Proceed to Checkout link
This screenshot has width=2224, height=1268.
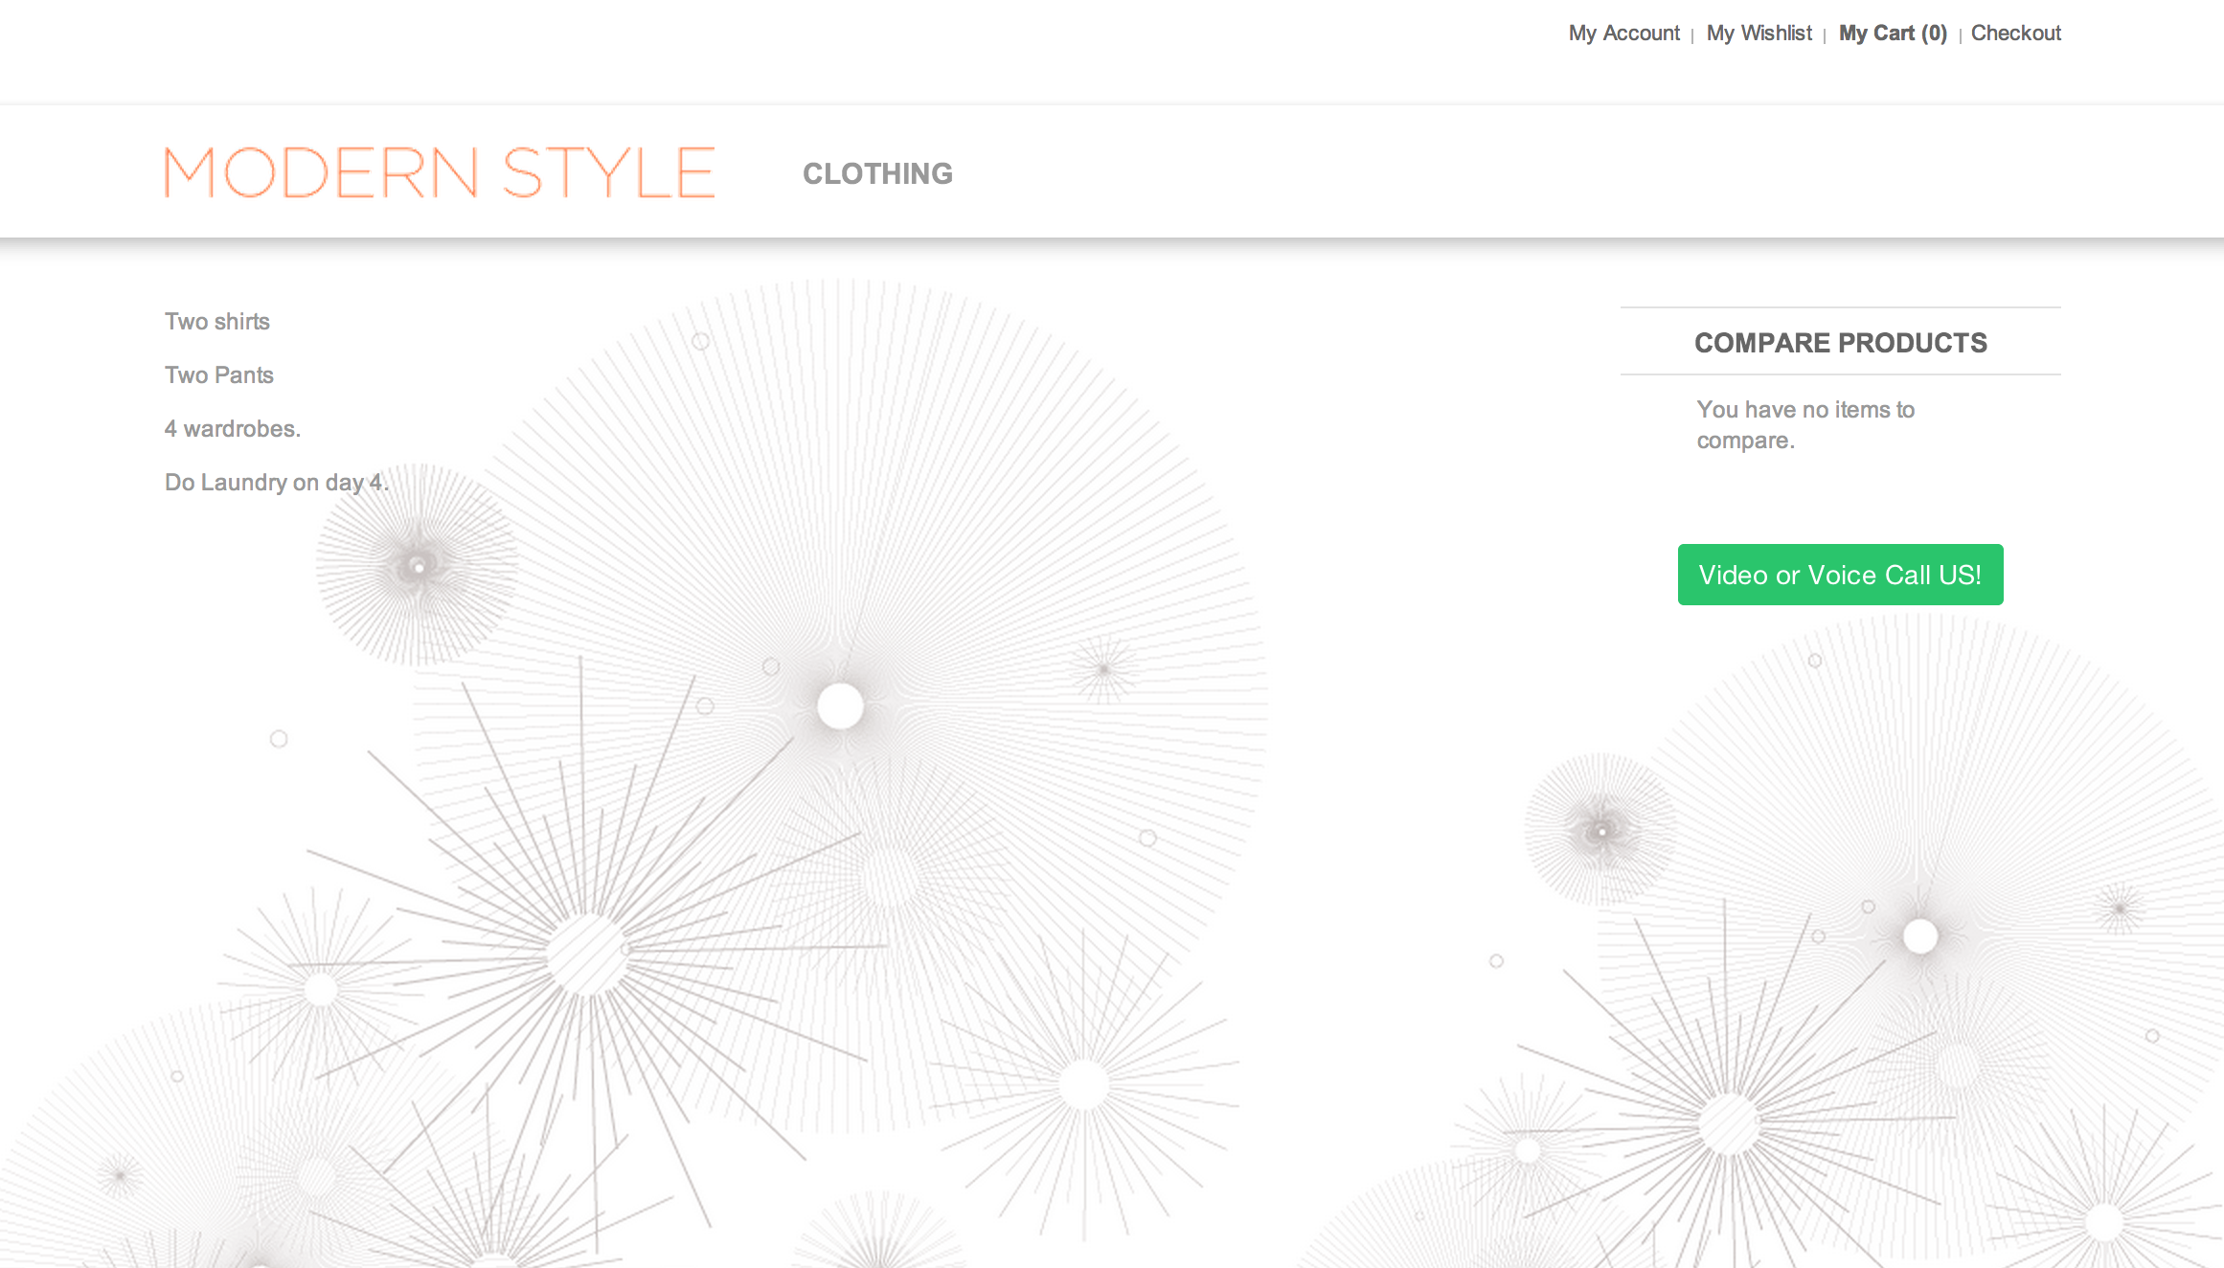click(x=2015, y=34)
